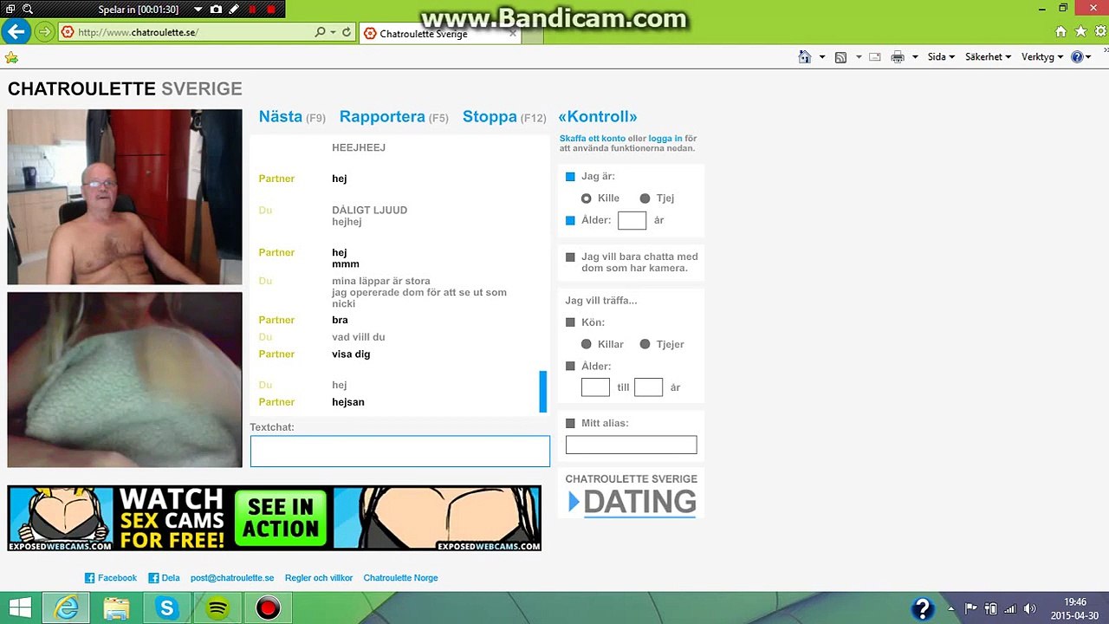
Task: Expand the Bandicam dropdown arrow
Action: click(198, 10)
